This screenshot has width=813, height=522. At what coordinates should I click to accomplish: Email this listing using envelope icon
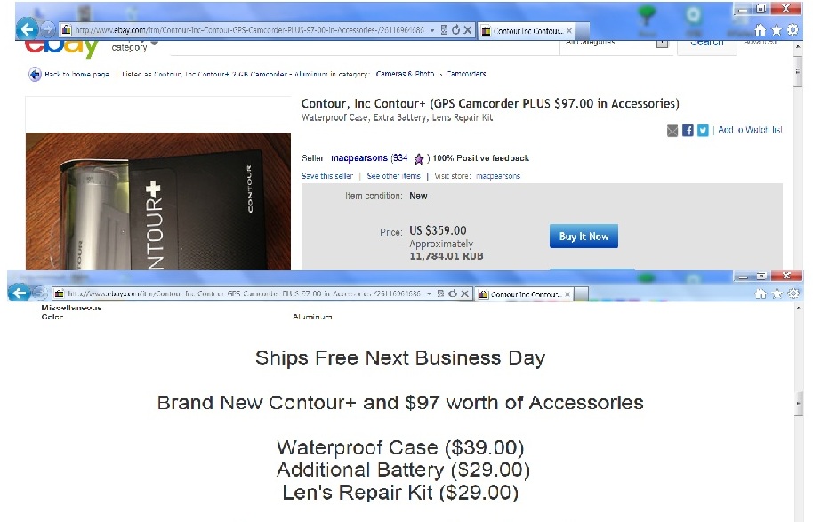672,131
